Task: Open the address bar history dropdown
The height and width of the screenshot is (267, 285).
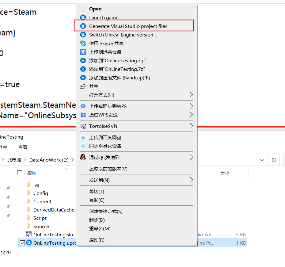Action: click(262, 160)
